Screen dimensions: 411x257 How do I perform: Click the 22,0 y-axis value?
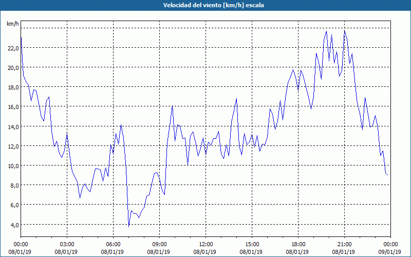13,48
